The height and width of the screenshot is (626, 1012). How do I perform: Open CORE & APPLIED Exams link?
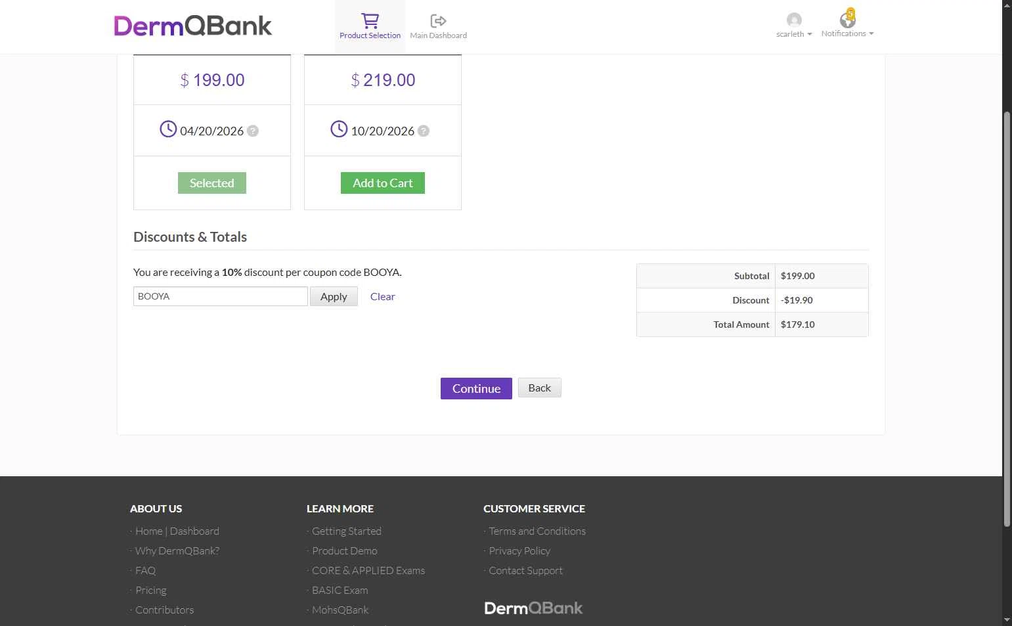point(368,570)
